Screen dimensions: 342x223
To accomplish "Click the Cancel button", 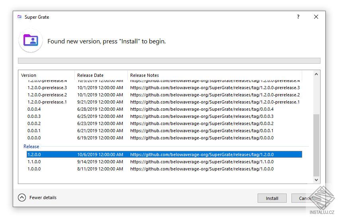I will (306, 198).
